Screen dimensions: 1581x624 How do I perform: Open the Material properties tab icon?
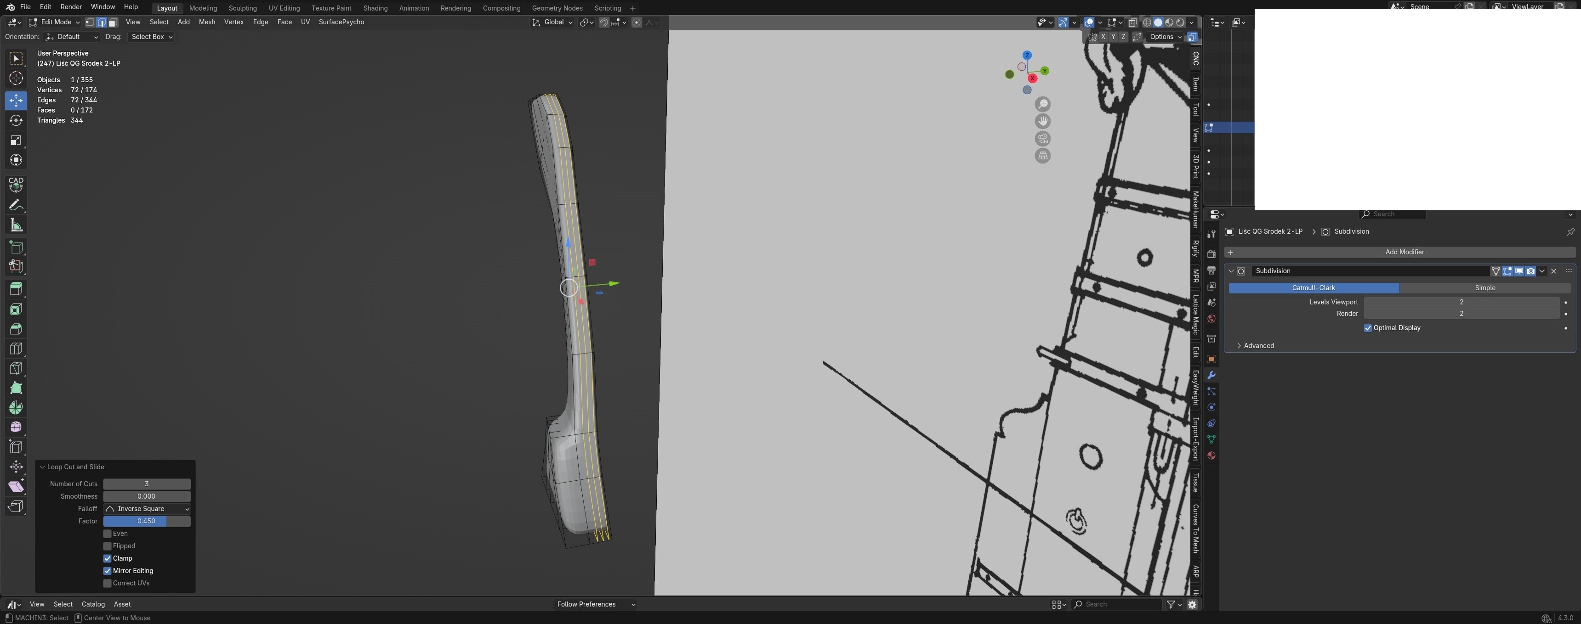(1211, 455)
